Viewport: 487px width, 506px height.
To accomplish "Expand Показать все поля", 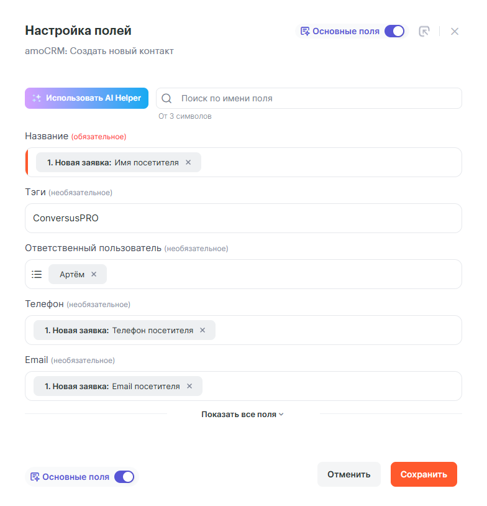I will pos(242,414).
